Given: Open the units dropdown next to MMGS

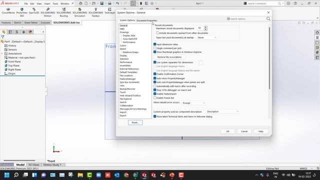Looking at the screenshot, I should pyautogui.click(x=312, y=168).
